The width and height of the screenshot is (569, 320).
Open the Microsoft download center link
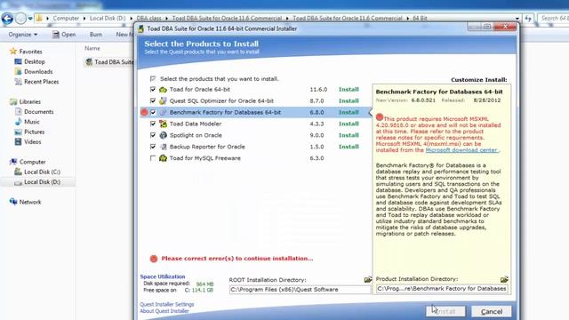click(x=461, y=150)
